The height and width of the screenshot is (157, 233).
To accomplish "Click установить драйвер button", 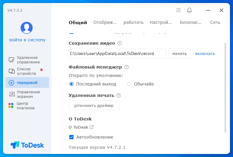I will tap(94, 105).
